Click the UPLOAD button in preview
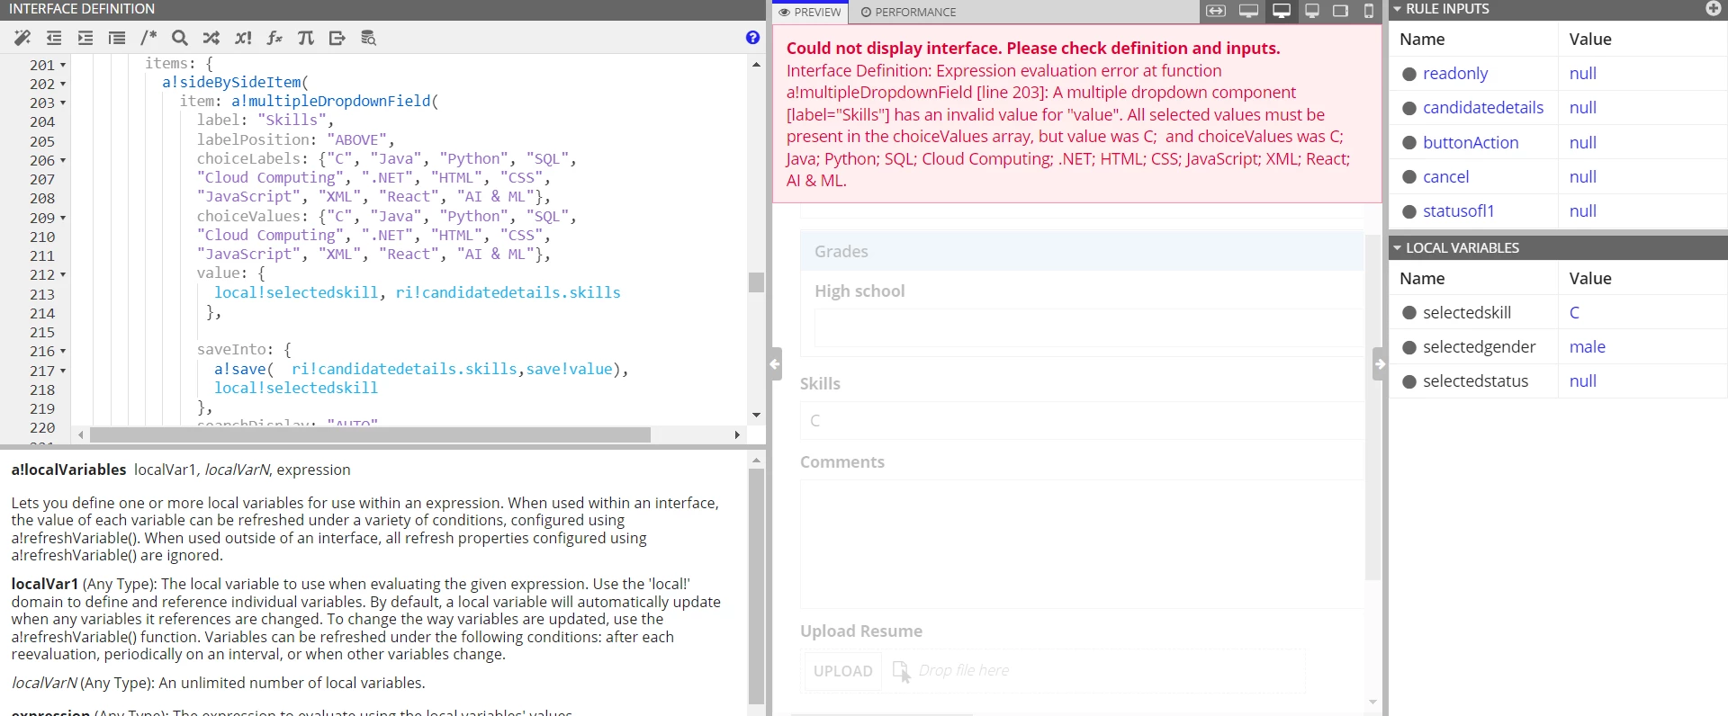 pos(842,671)
